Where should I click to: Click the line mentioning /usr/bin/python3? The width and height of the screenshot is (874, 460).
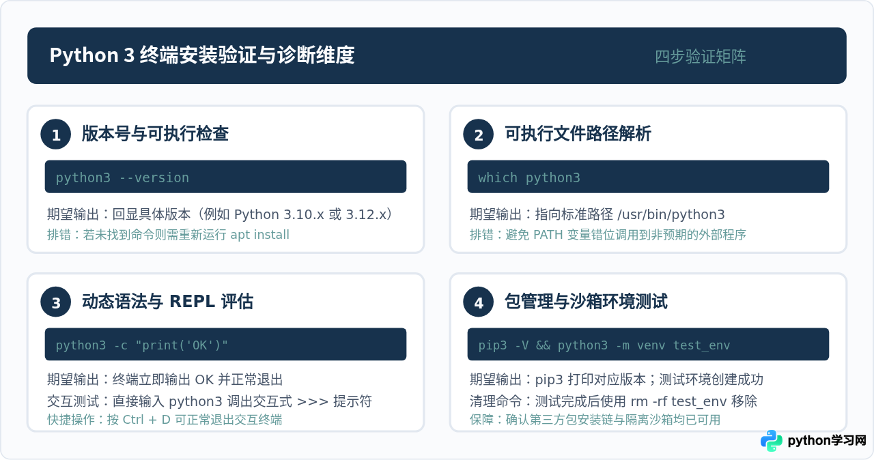coord(597,214)
